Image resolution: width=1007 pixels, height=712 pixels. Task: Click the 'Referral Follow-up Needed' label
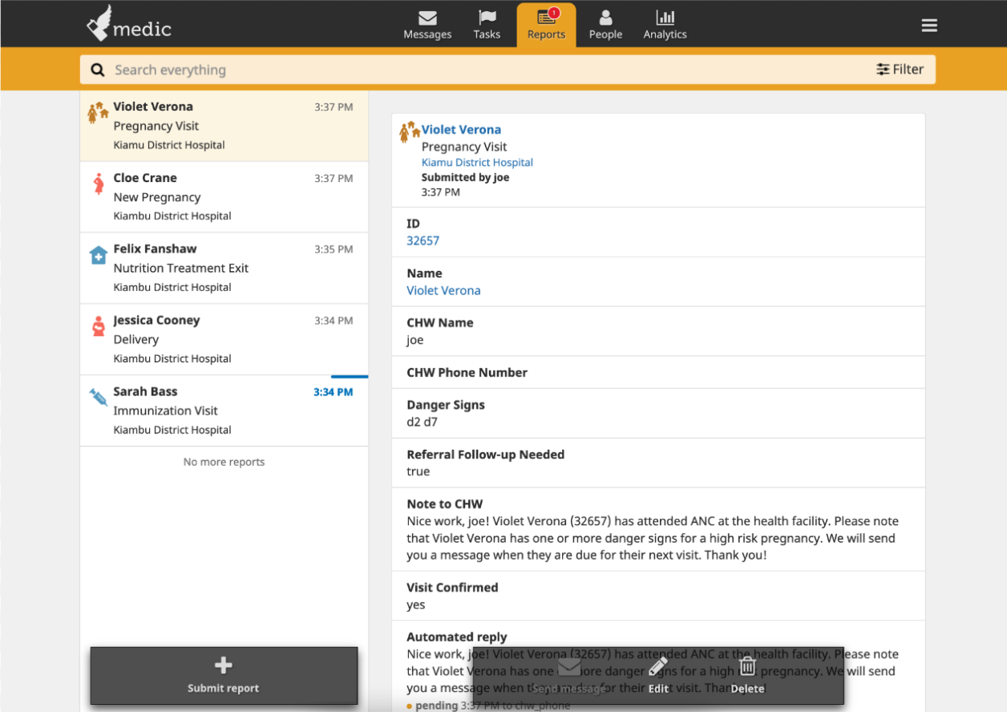click(x=485, y=455)
